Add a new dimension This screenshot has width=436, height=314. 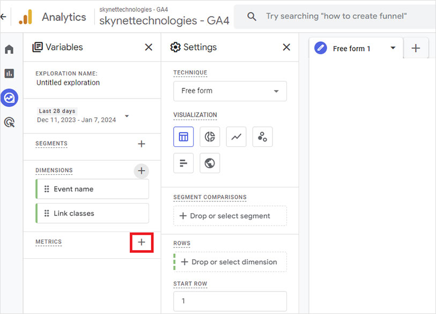(x=141, y=170)
